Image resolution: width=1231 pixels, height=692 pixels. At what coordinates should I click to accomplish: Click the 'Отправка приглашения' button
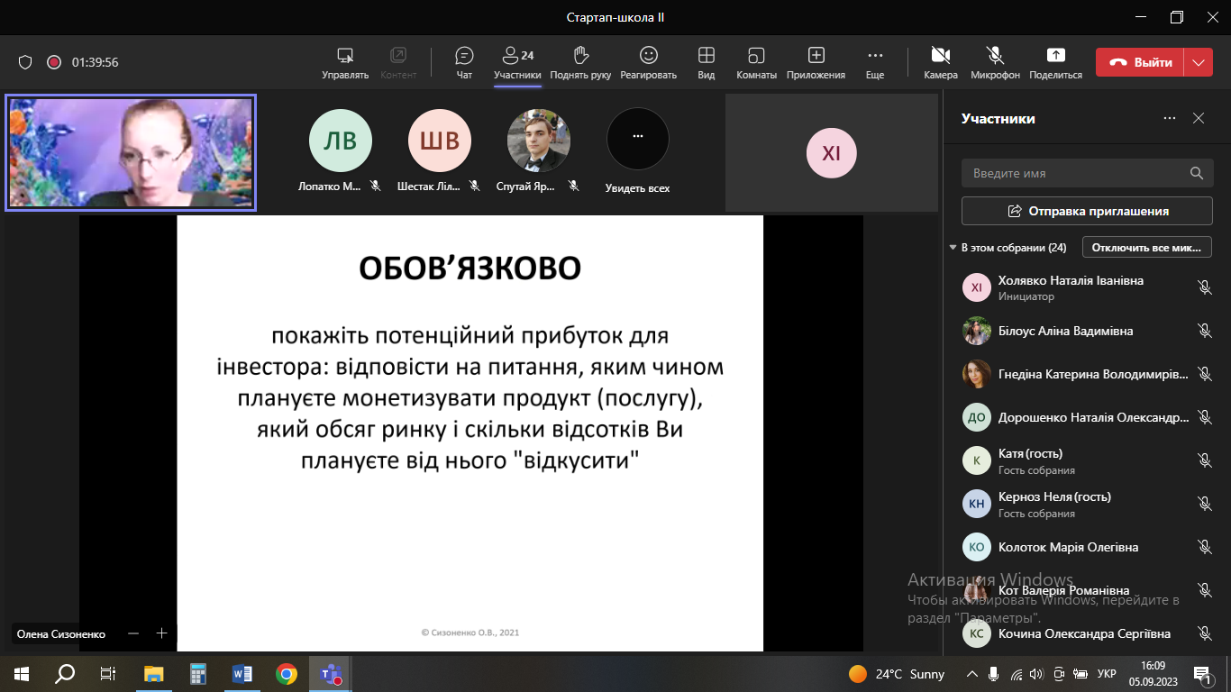coord(1087,211)
